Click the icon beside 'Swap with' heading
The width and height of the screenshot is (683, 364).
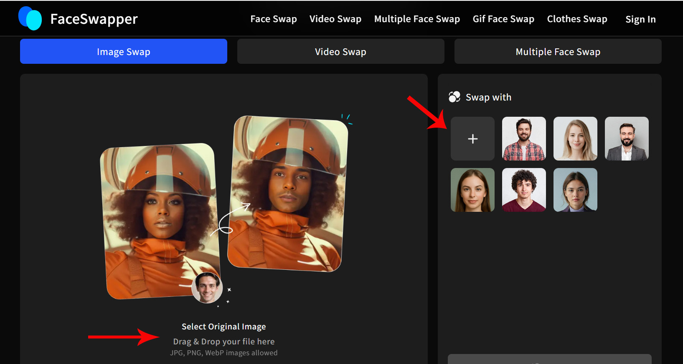click(x=454, y=97)
